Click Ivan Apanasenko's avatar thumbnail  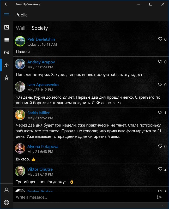point(20,87)
